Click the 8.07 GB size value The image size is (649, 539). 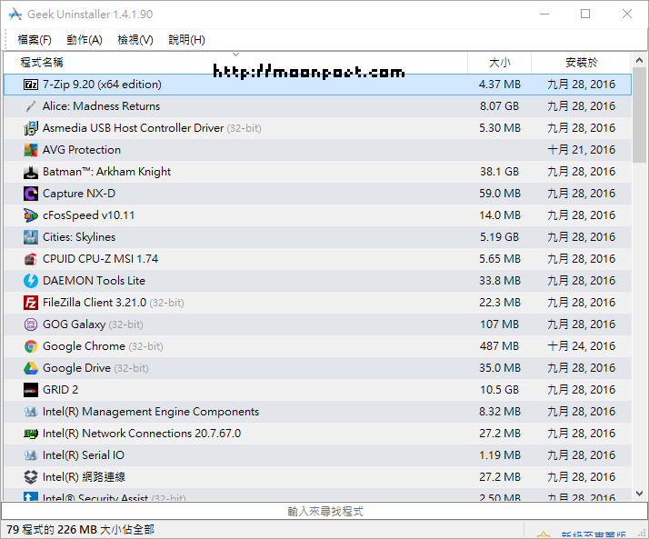[x=499, y=106]
